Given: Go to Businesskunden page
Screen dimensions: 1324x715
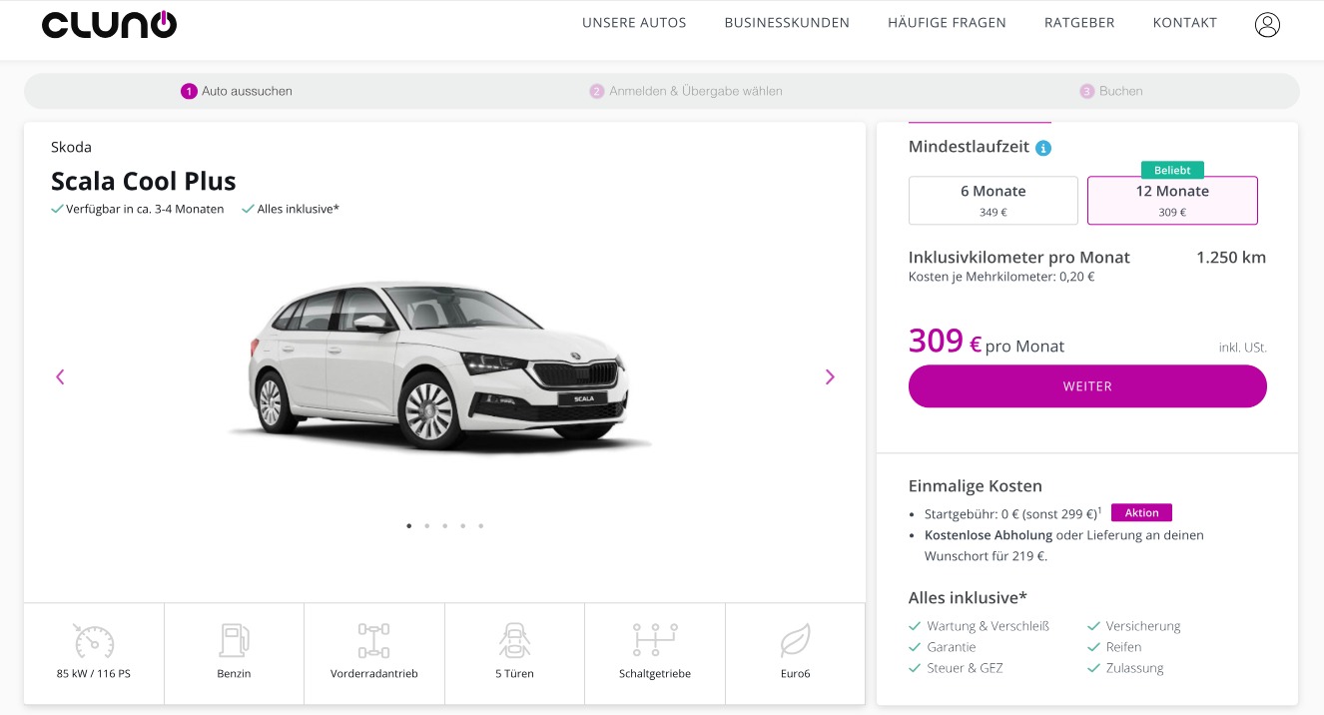Looking at the screenshot, I should pyautogui.click(x=787, y=23).
